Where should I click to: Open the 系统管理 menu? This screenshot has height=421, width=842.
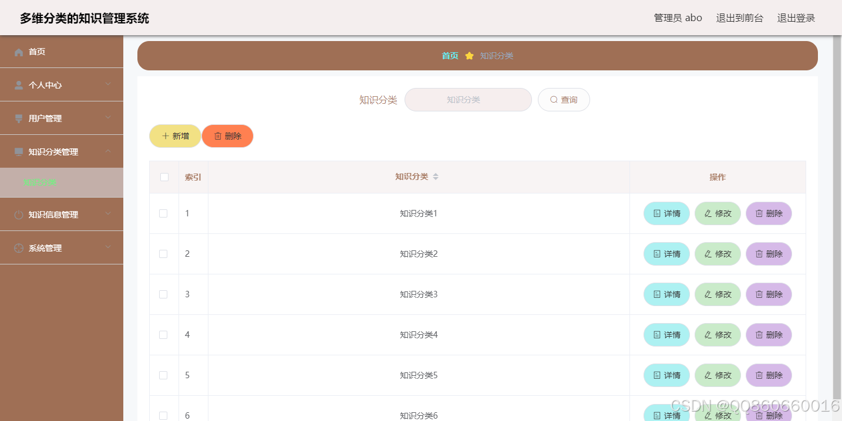coord(62,248)
